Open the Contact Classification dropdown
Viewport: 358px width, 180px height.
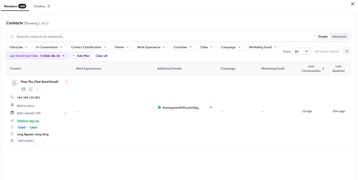click(89, 47)
